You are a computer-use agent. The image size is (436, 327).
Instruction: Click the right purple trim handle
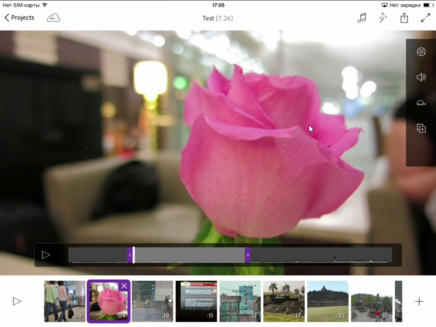point(248,255)
